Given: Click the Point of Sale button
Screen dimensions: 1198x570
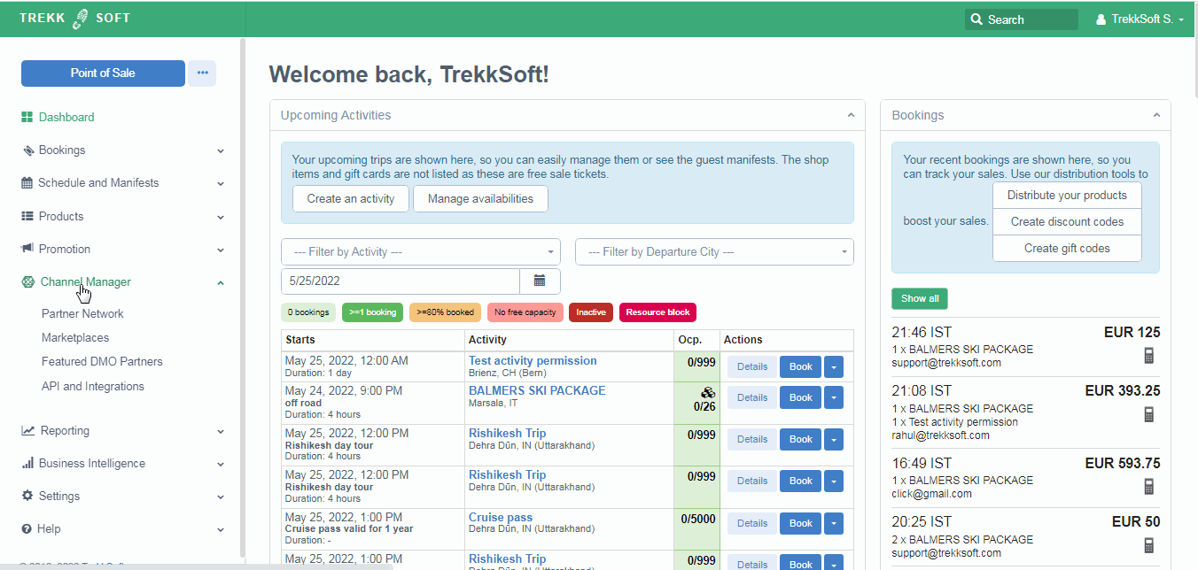Looking at the screenshot, I should coord(103,73).
